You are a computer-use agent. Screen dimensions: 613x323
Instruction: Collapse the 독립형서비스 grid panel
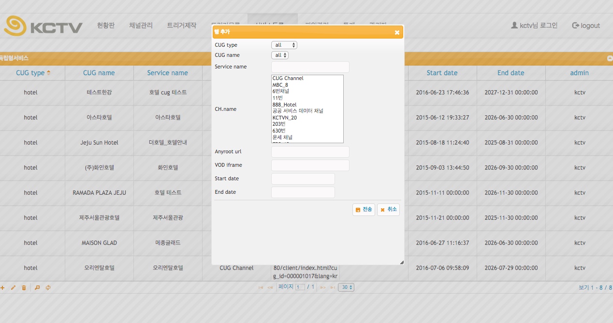610,58
